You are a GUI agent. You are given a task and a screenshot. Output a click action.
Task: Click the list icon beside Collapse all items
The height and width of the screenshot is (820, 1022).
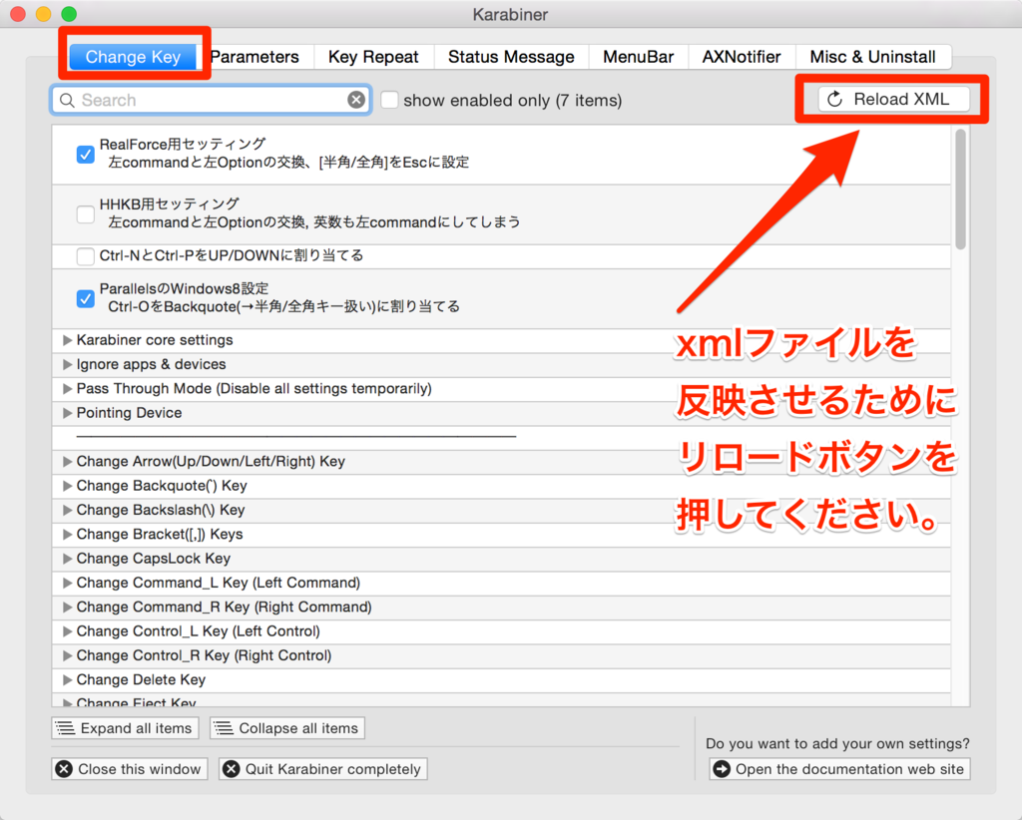point(223,728)
